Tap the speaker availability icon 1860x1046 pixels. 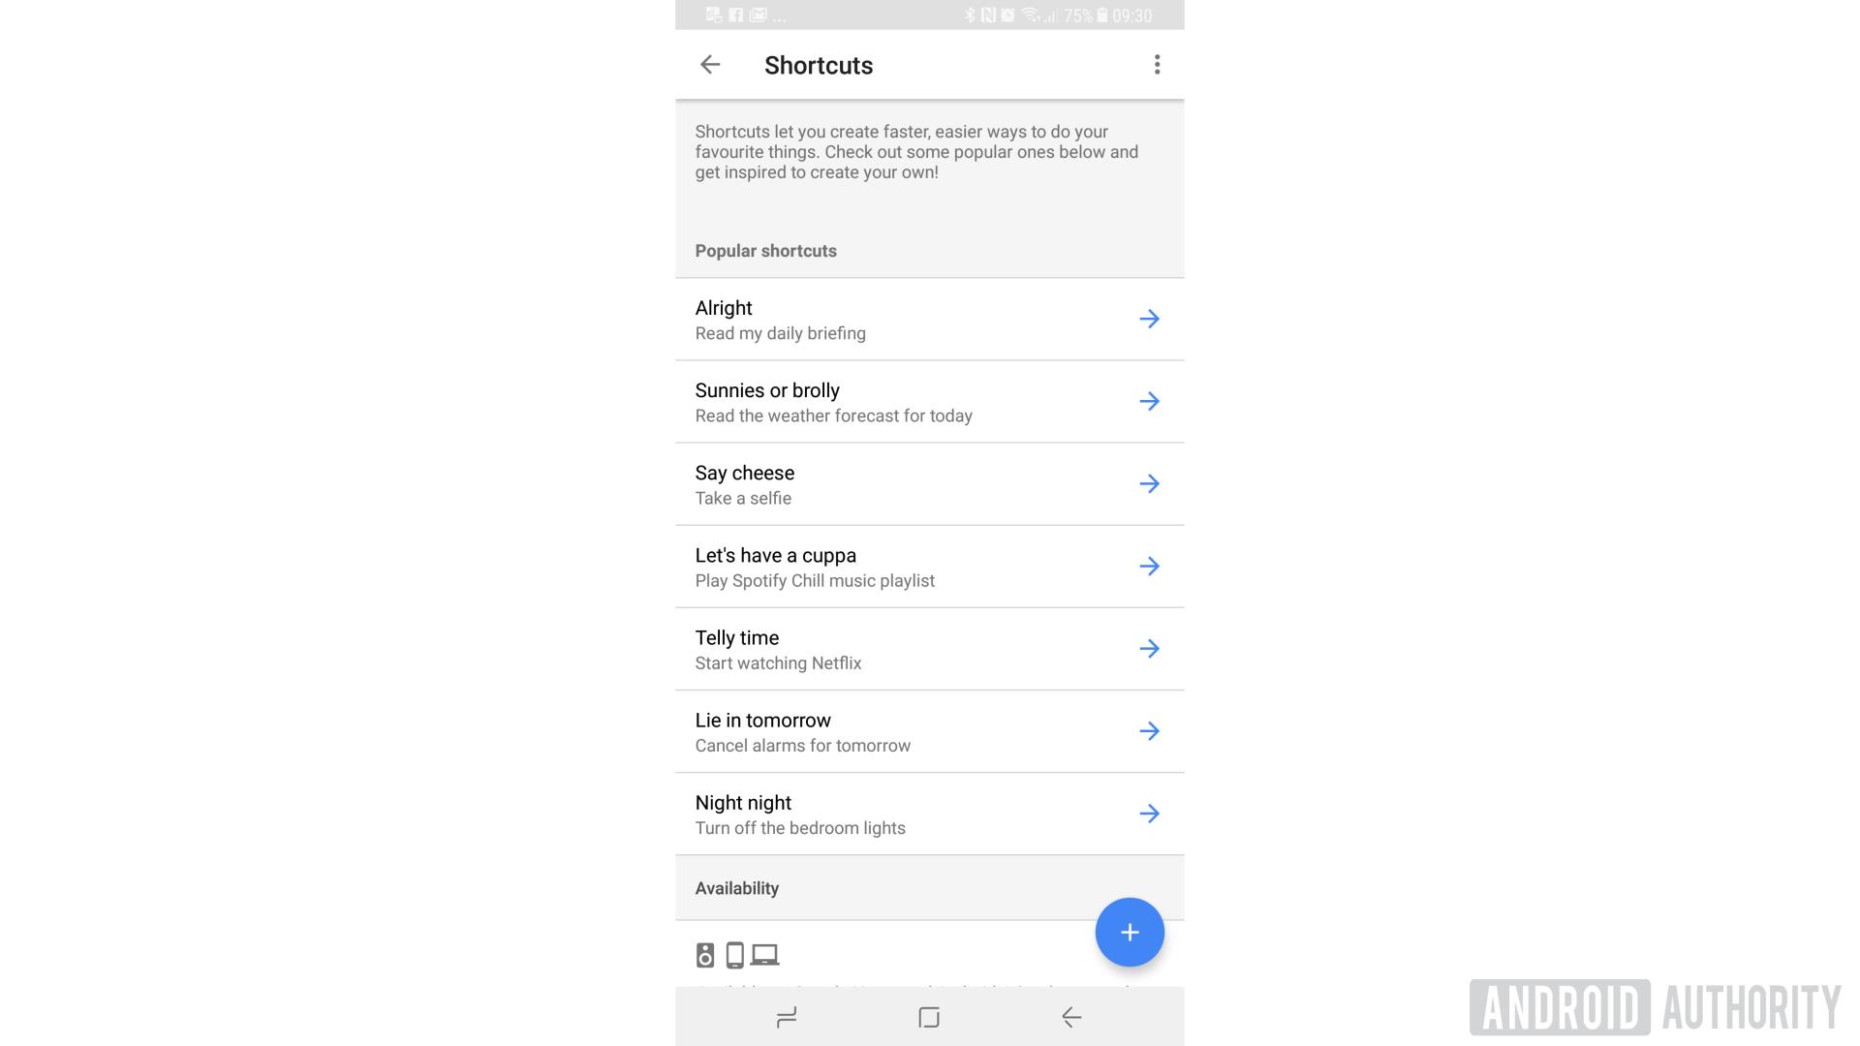[x=705, y=954]
